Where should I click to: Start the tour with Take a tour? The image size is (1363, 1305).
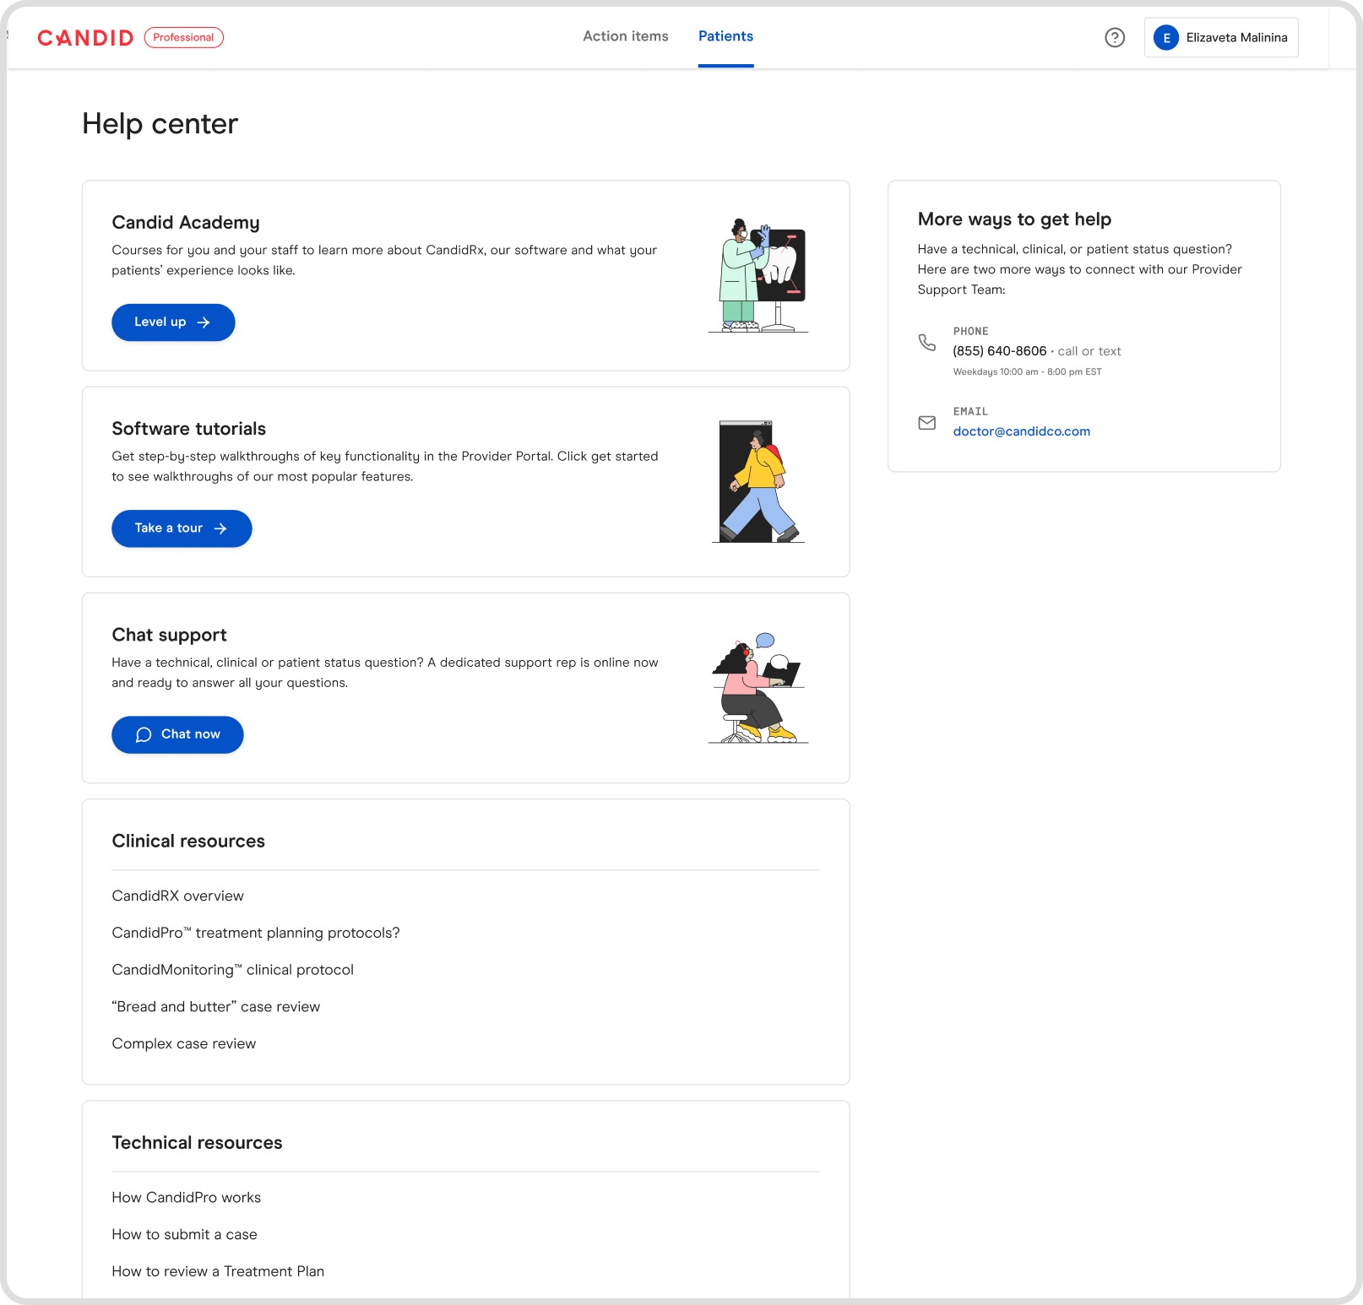[182, 528]
